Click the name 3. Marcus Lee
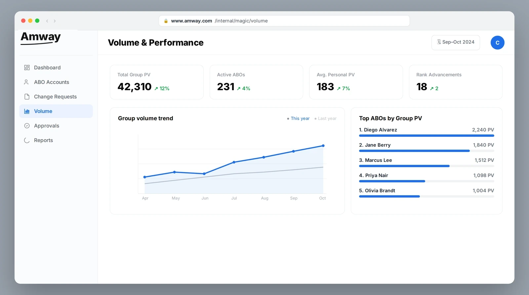The width and height of the screenshot is (529, 295). [x=376, y=160]
